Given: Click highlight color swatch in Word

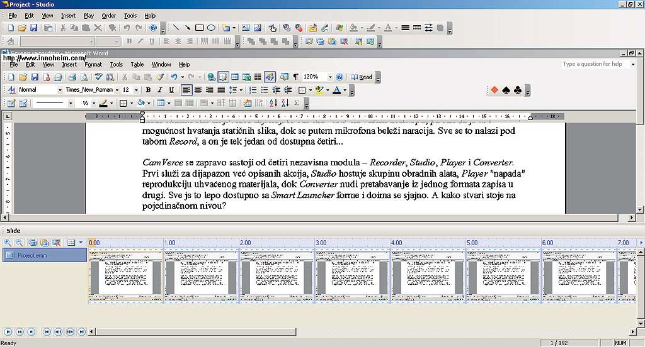Looking at the screenshot, I should [x=319, y=90].
